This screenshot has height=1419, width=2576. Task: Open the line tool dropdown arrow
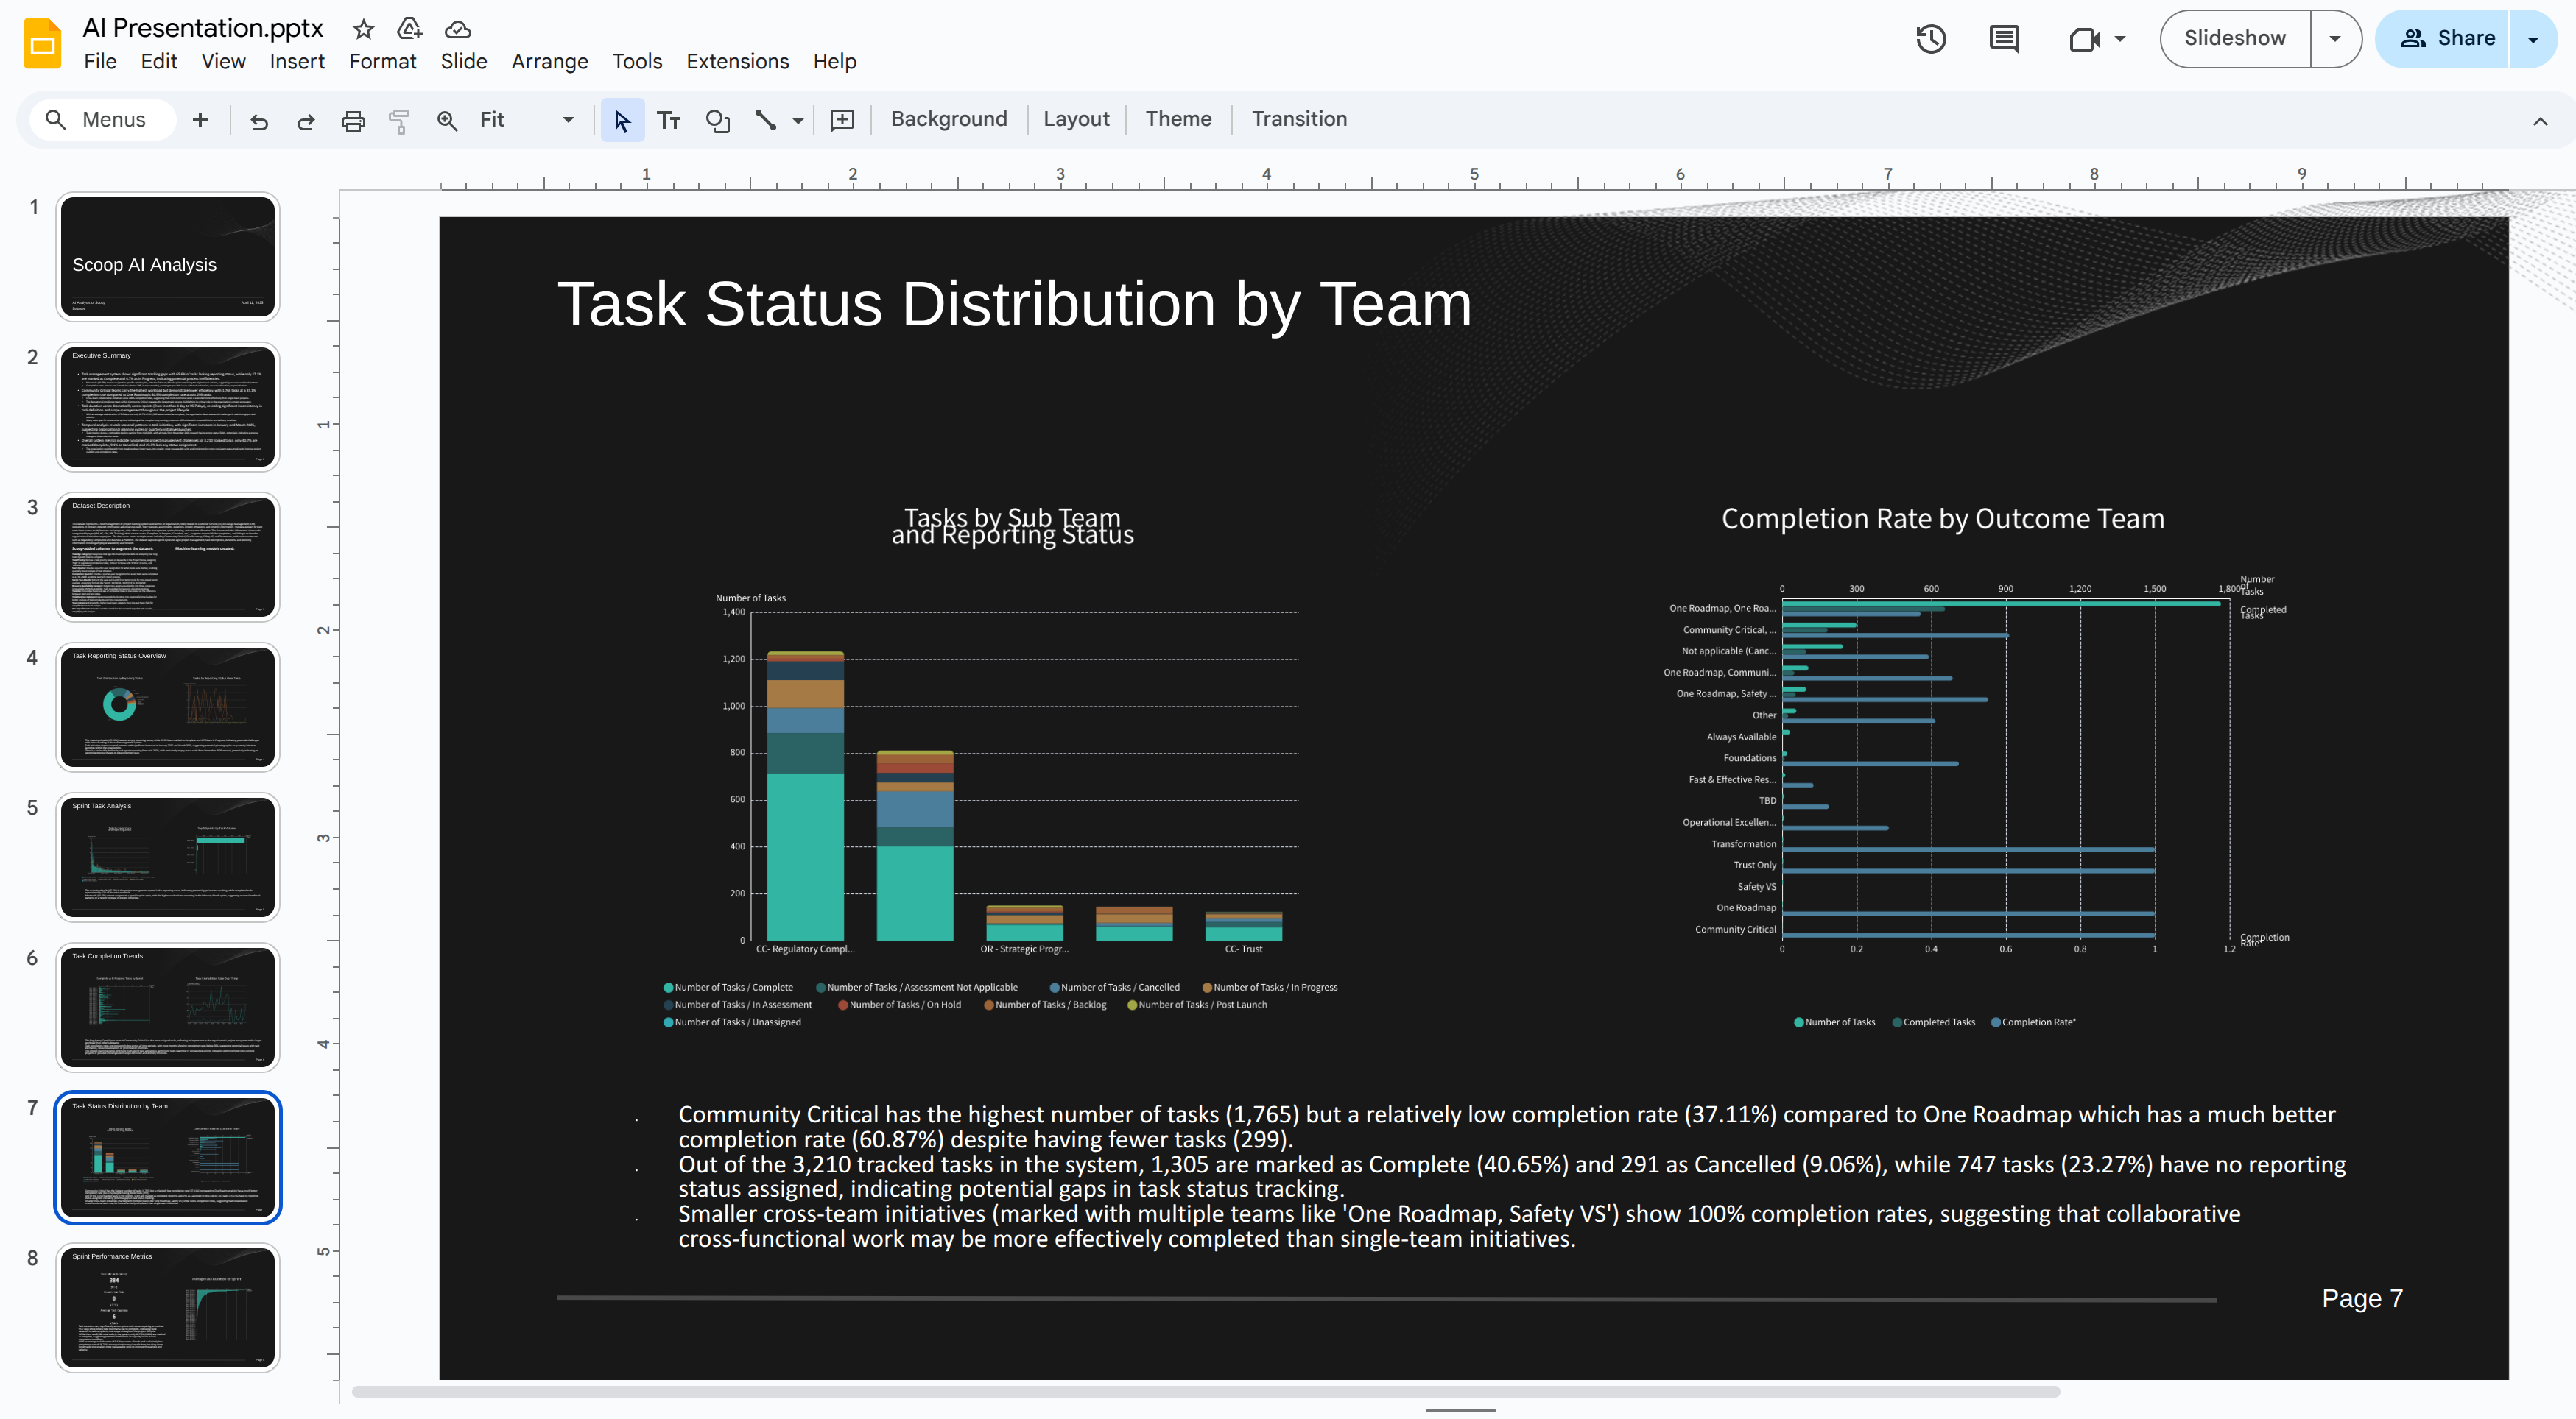pyautogui.click(x=798, y=121)
